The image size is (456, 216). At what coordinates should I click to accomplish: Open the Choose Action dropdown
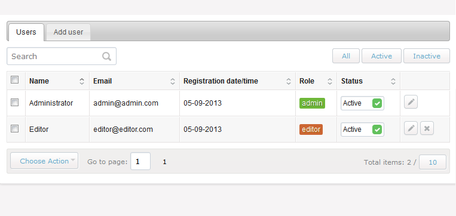pyautogui.click(x=44, y=161)
